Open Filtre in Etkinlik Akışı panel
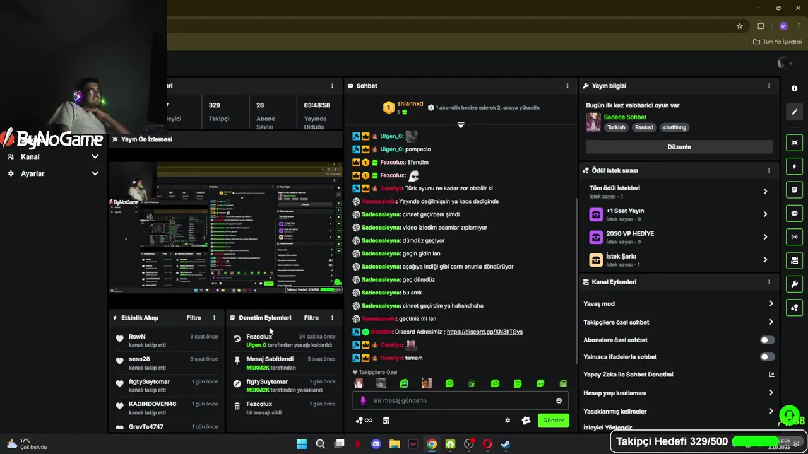This screenshot has height=454, width=808. pos(194,318)
